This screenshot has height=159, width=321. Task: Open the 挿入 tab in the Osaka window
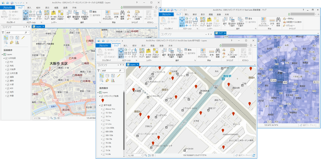coord(29,8)
